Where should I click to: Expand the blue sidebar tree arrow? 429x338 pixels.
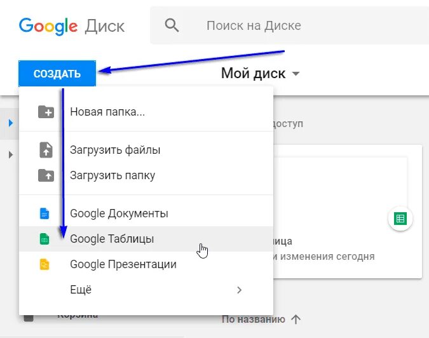tap(11, 123)
